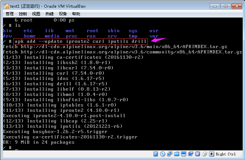
Task: Click the 'Installing iptables' line
Action: pyautogui.click(x=60, y=105)
